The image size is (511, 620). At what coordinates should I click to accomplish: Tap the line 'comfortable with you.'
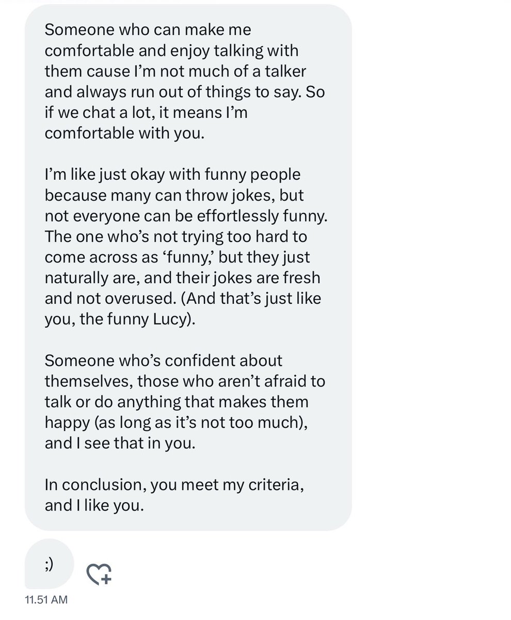[x=125, y=133]
